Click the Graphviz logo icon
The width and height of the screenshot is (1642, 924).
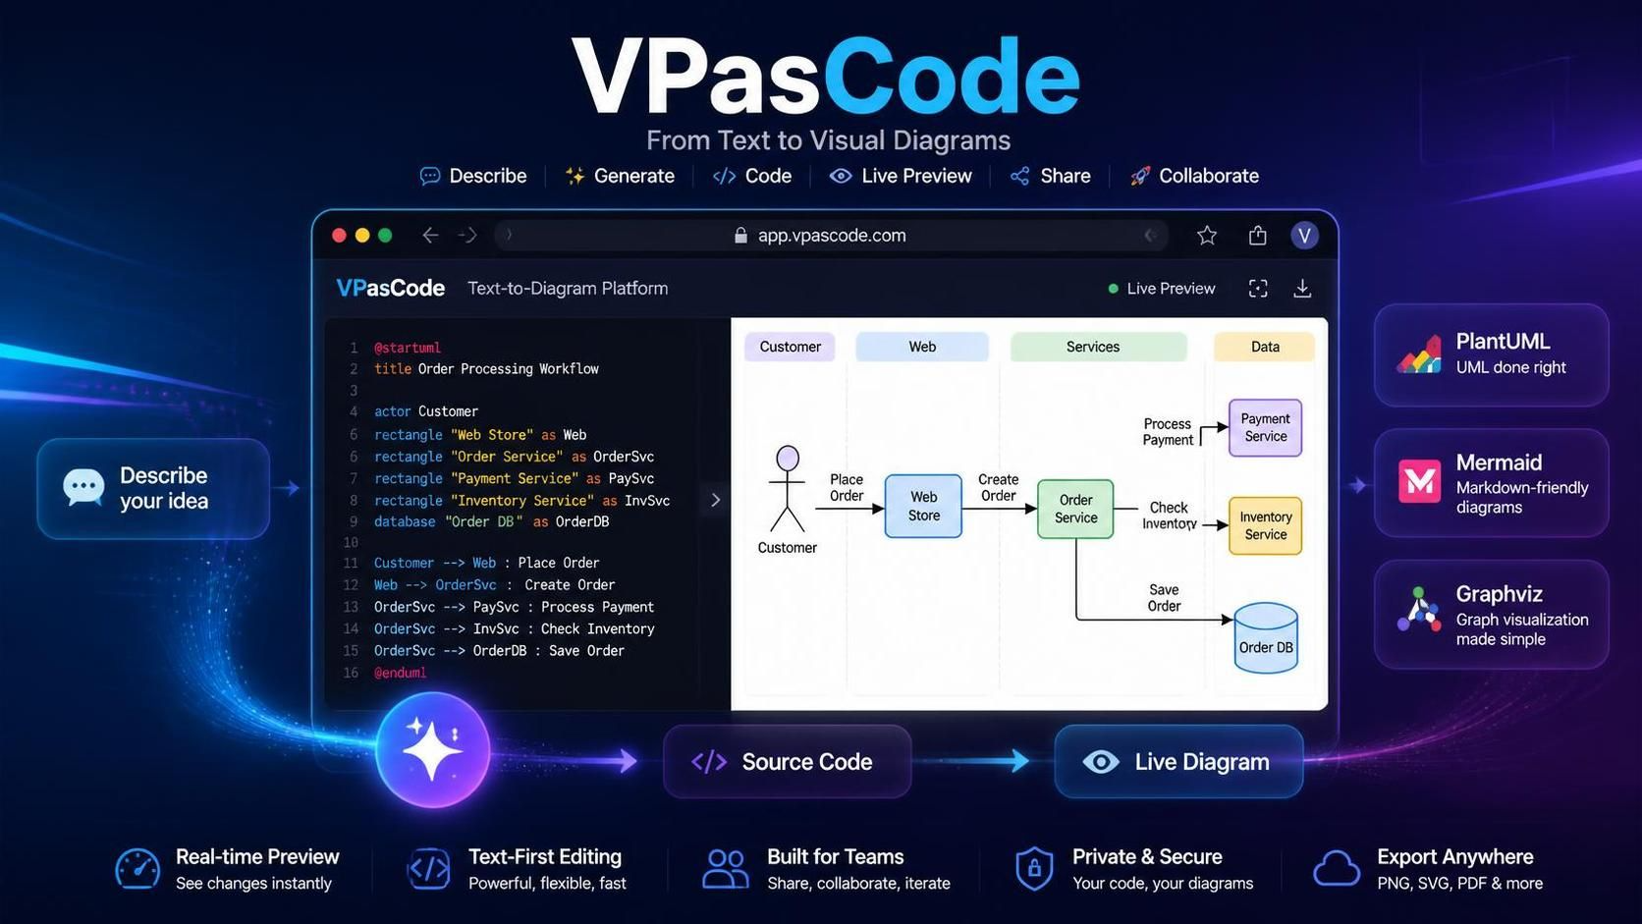[x=1419, y=610]
